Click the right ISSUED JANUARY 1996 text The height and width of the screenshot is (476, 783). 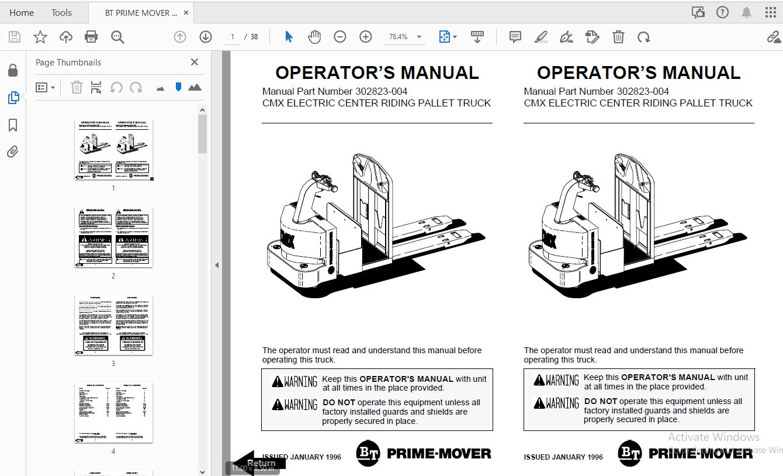click(x=563, y=457)
